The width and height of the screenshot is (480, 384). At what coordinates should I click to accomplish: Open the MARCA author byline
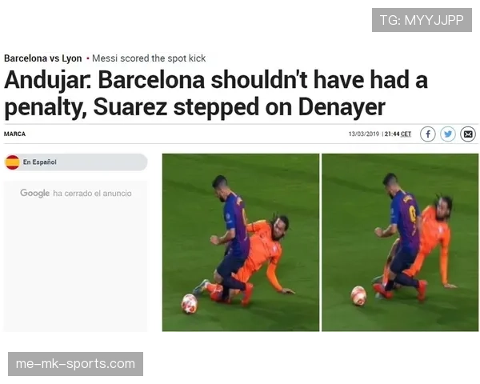pyautogui.click(x=14, y=134)
